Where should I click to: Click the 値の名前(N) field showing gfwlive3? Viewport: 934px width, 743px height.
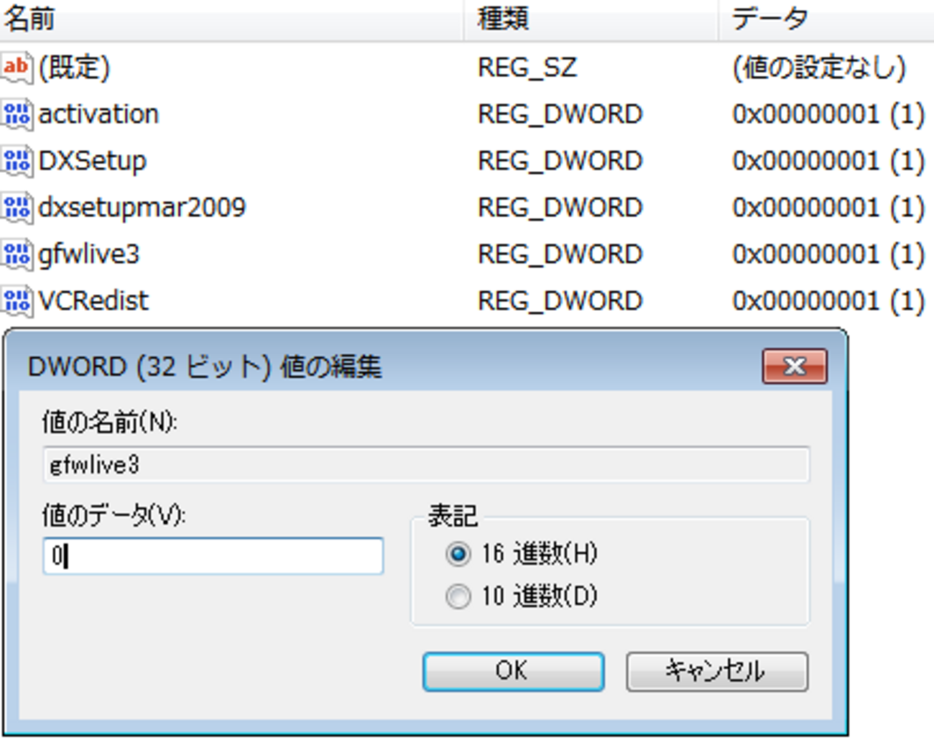tap(426, 465)
